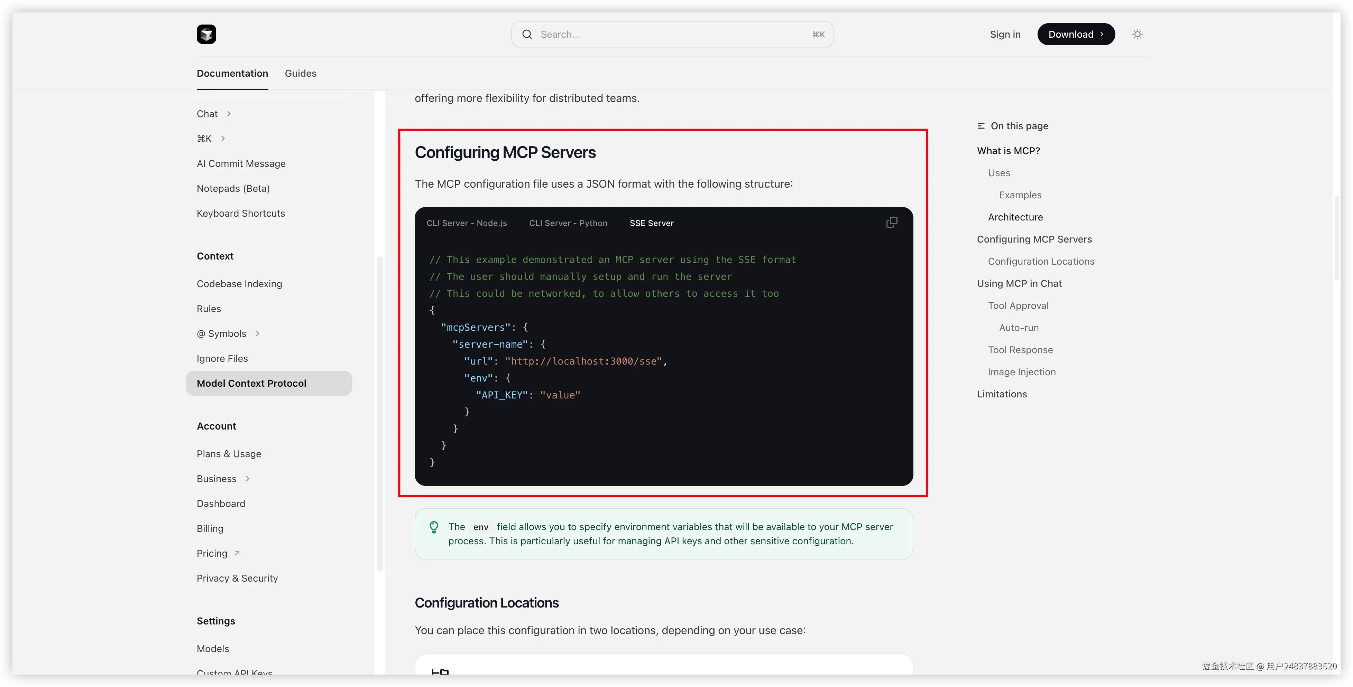Focus the Search input field
Viewport: 1353px width, 687px height.
coord(672,34)
